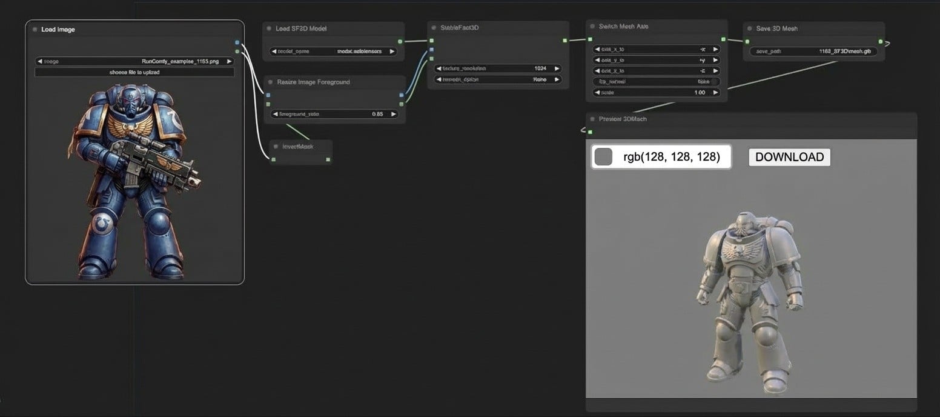This screenshot has width=940, height=417.
Task: Click the DOWNLOAD button in Preview 3DMesh
Action: tap(789, 156)
